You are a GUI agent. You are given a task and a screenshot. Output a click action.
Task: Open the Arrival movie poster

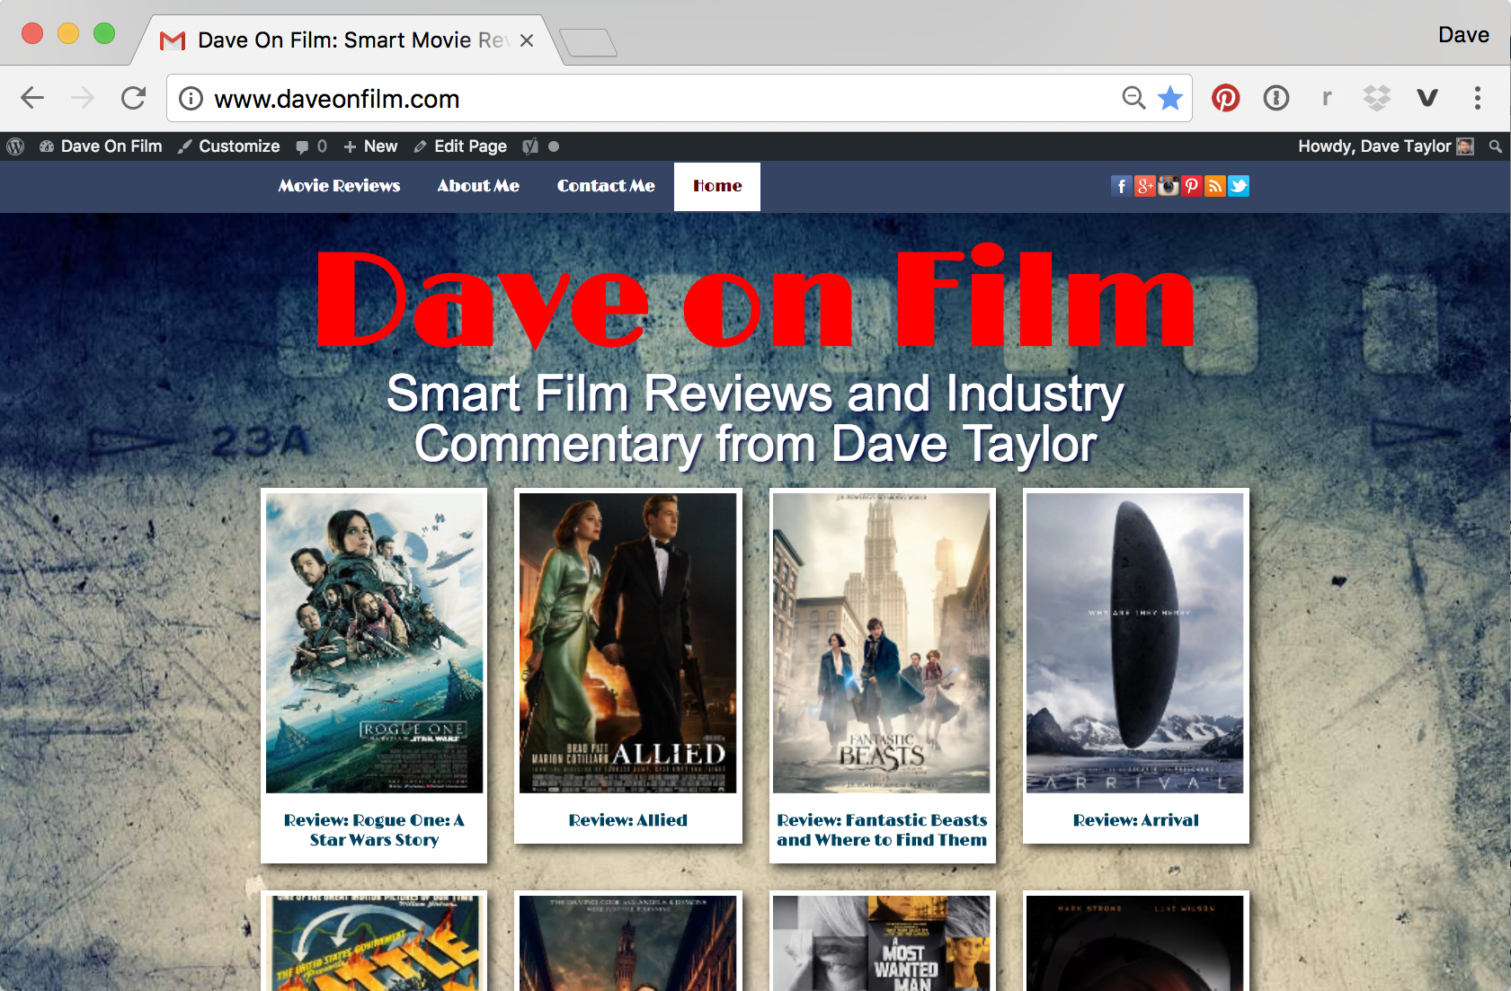point(1134,643)
